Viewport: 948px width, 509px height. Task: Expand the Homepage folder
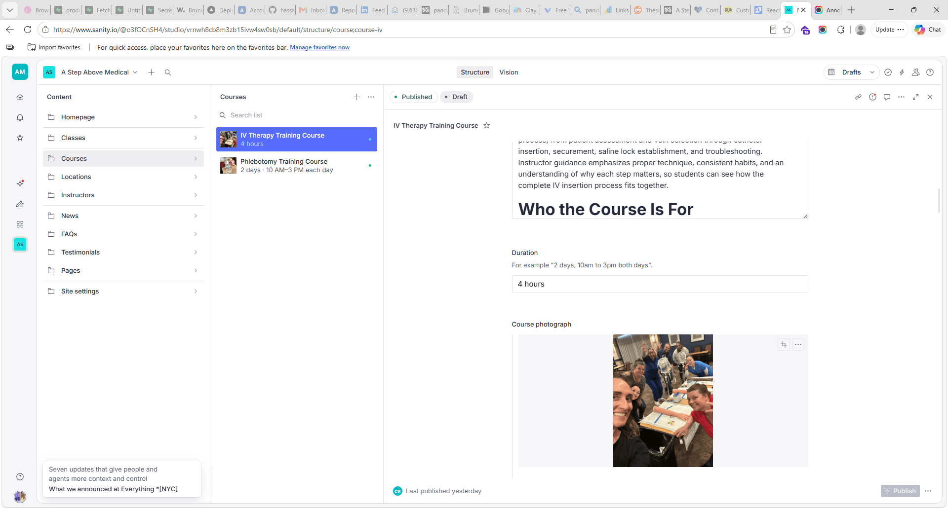pyautogui.click(x=123, y=117)
